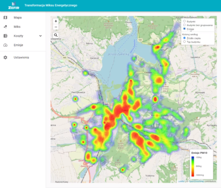Click the Pietrzykowice place label
Viewport: 221px width, 188px height.
78,92
